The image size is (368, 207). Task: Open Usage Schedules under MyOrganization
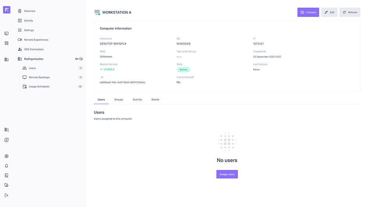pos(39,86)
